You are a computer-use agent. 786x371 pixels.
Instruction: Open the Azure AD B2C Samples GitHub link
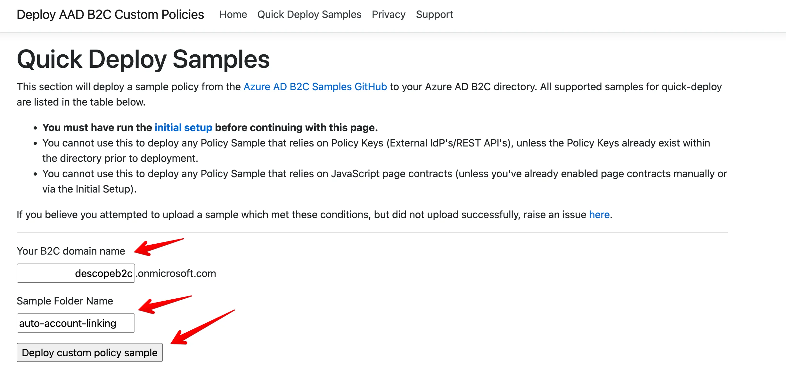click(x=315, y=86)
